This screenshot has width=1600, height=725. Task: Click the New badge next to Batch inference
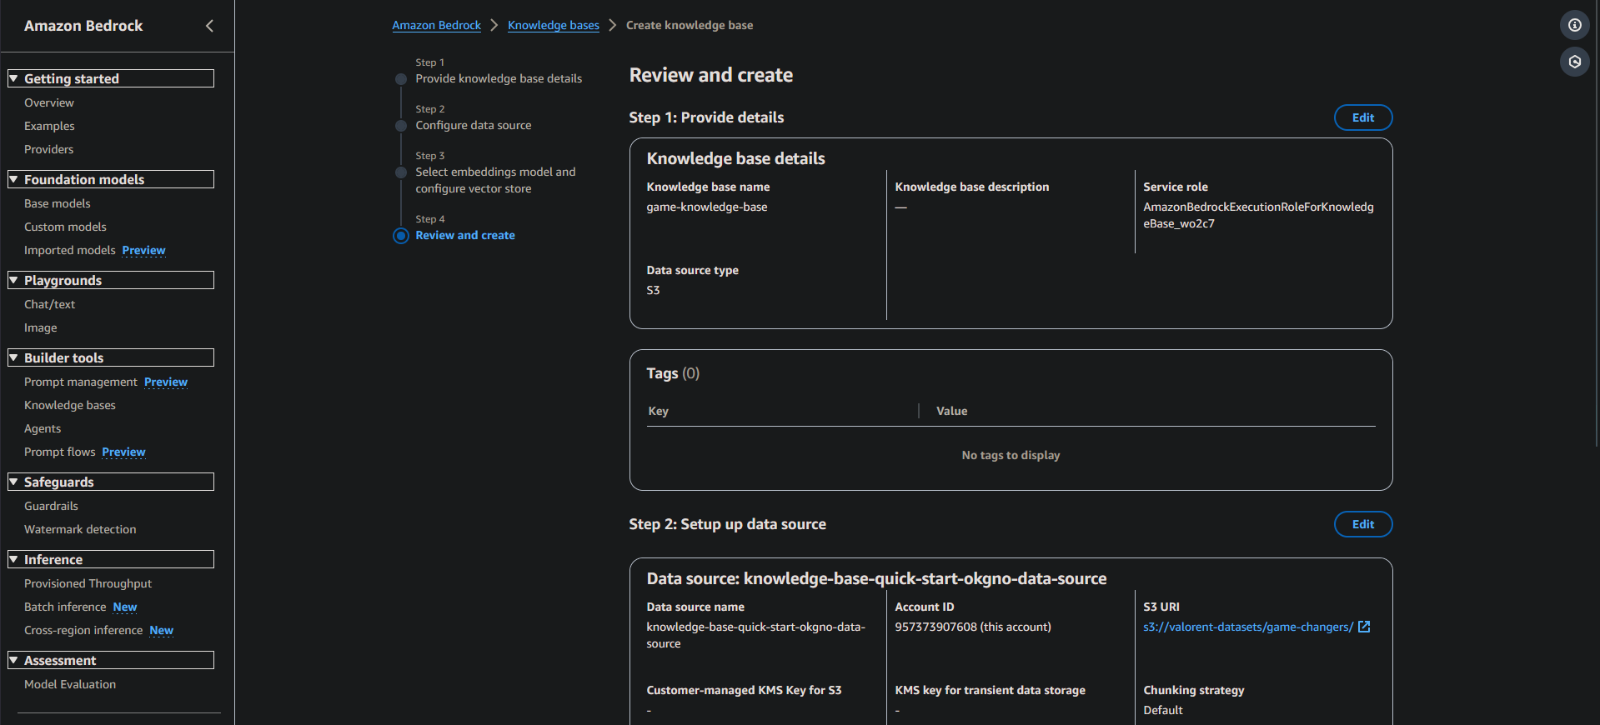125,607
